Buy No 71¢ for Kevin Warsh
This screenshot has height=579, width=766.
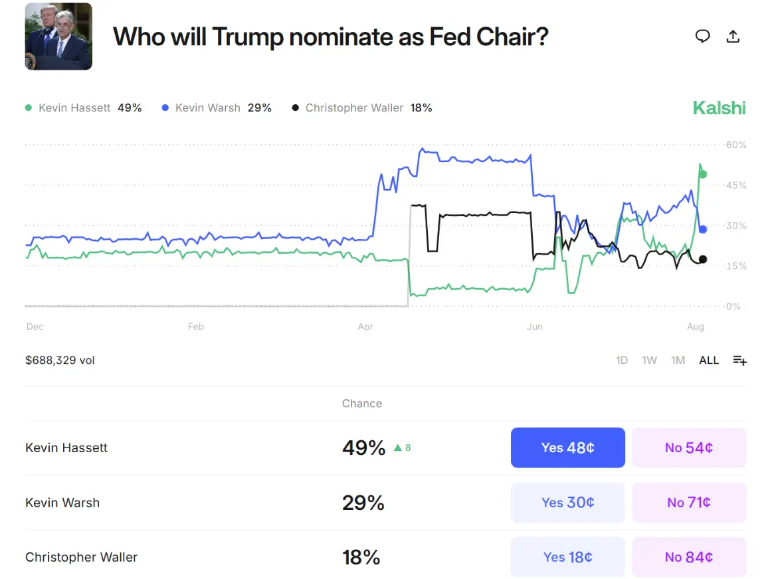coord(688,503)
